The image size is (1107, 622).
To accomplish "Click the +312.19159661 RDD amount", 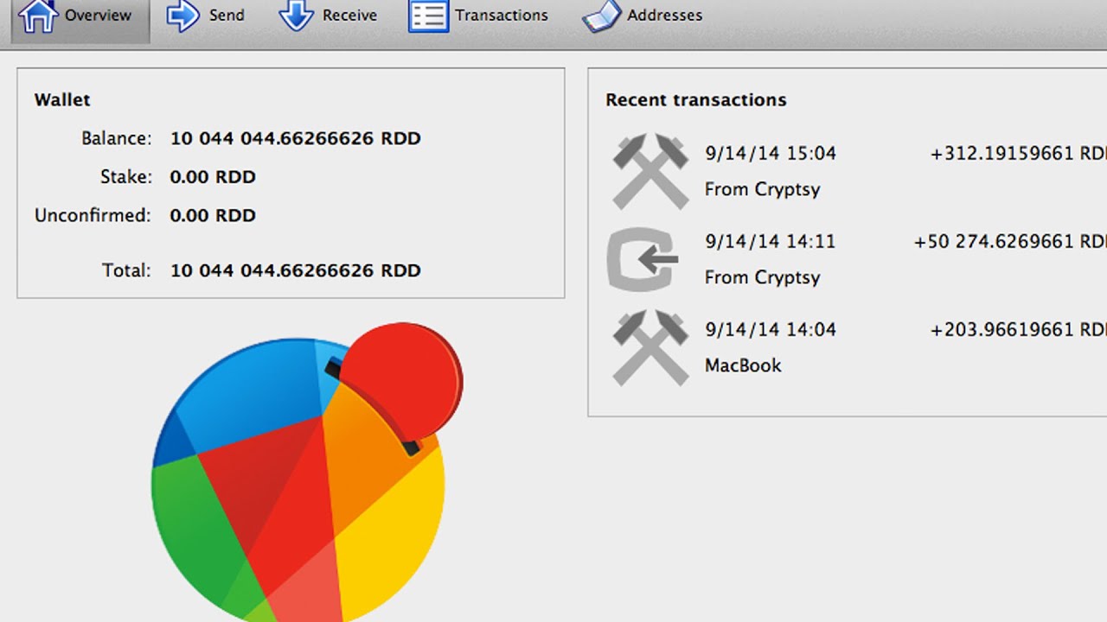I will coord(1018,154).
